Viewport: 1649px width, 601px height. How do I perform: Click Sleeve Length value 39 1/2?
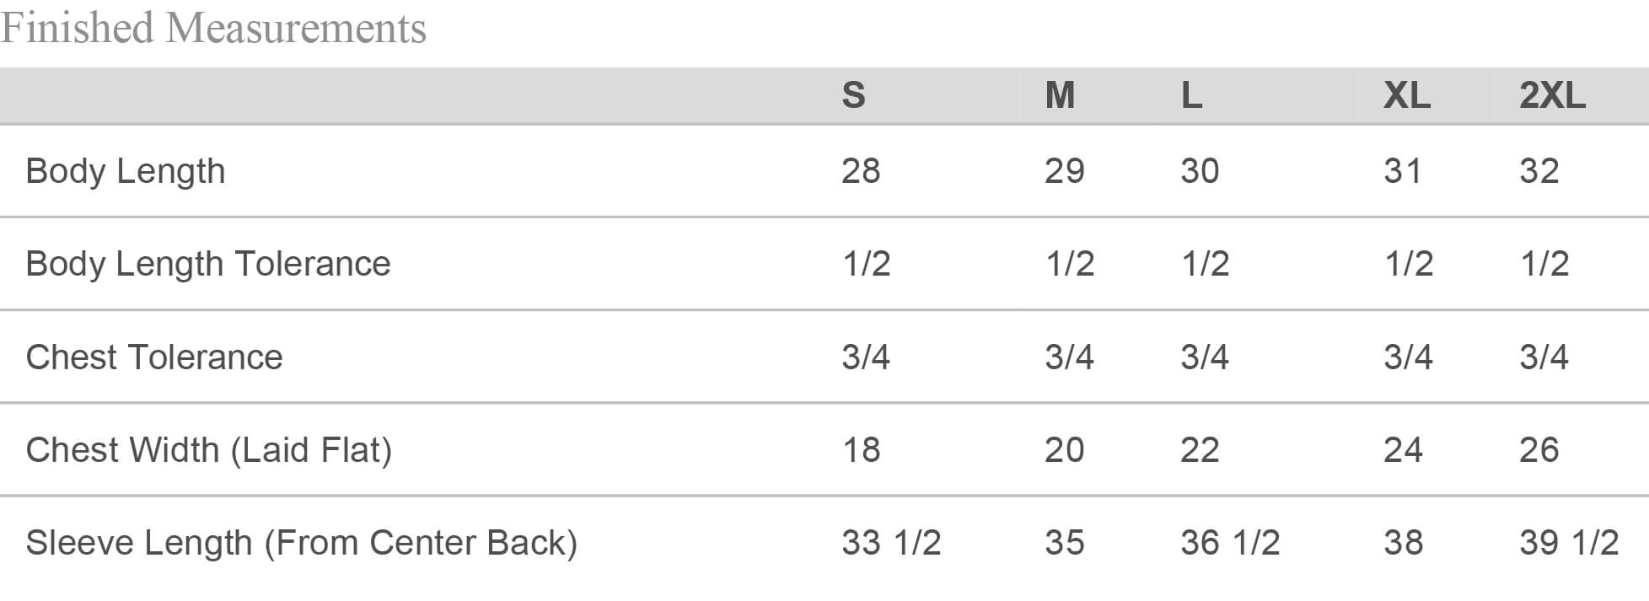click(x=1568, y=543)
